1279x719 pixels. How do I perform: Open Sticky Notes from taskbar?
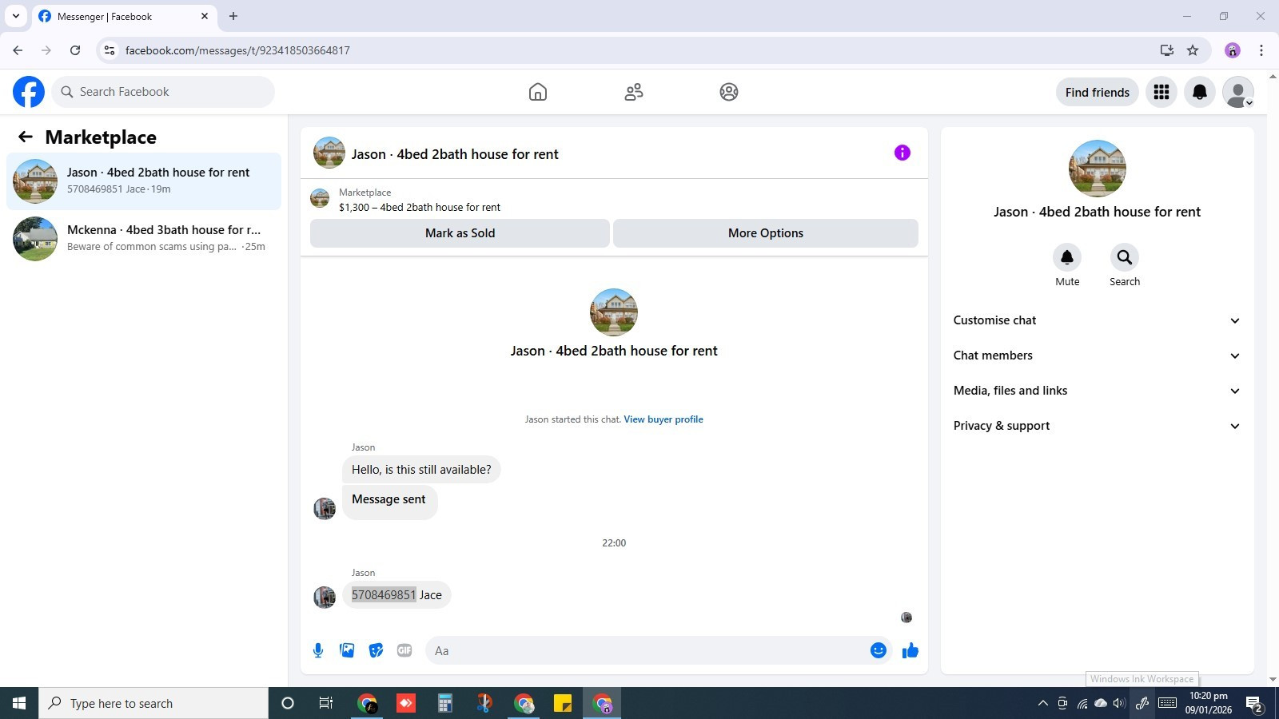pyautogui.click(x=563, y=703)
